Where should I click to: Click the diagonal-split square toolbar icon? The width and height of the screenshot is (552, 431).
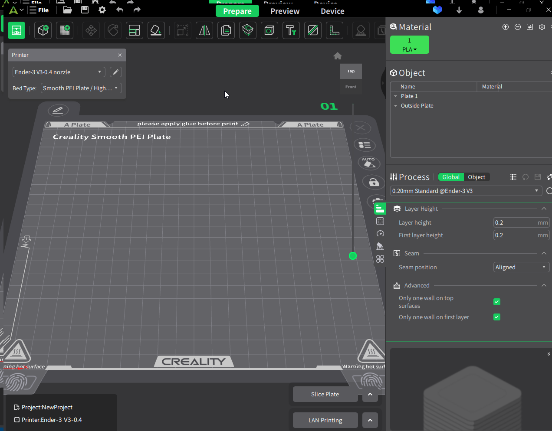point(313,30)
